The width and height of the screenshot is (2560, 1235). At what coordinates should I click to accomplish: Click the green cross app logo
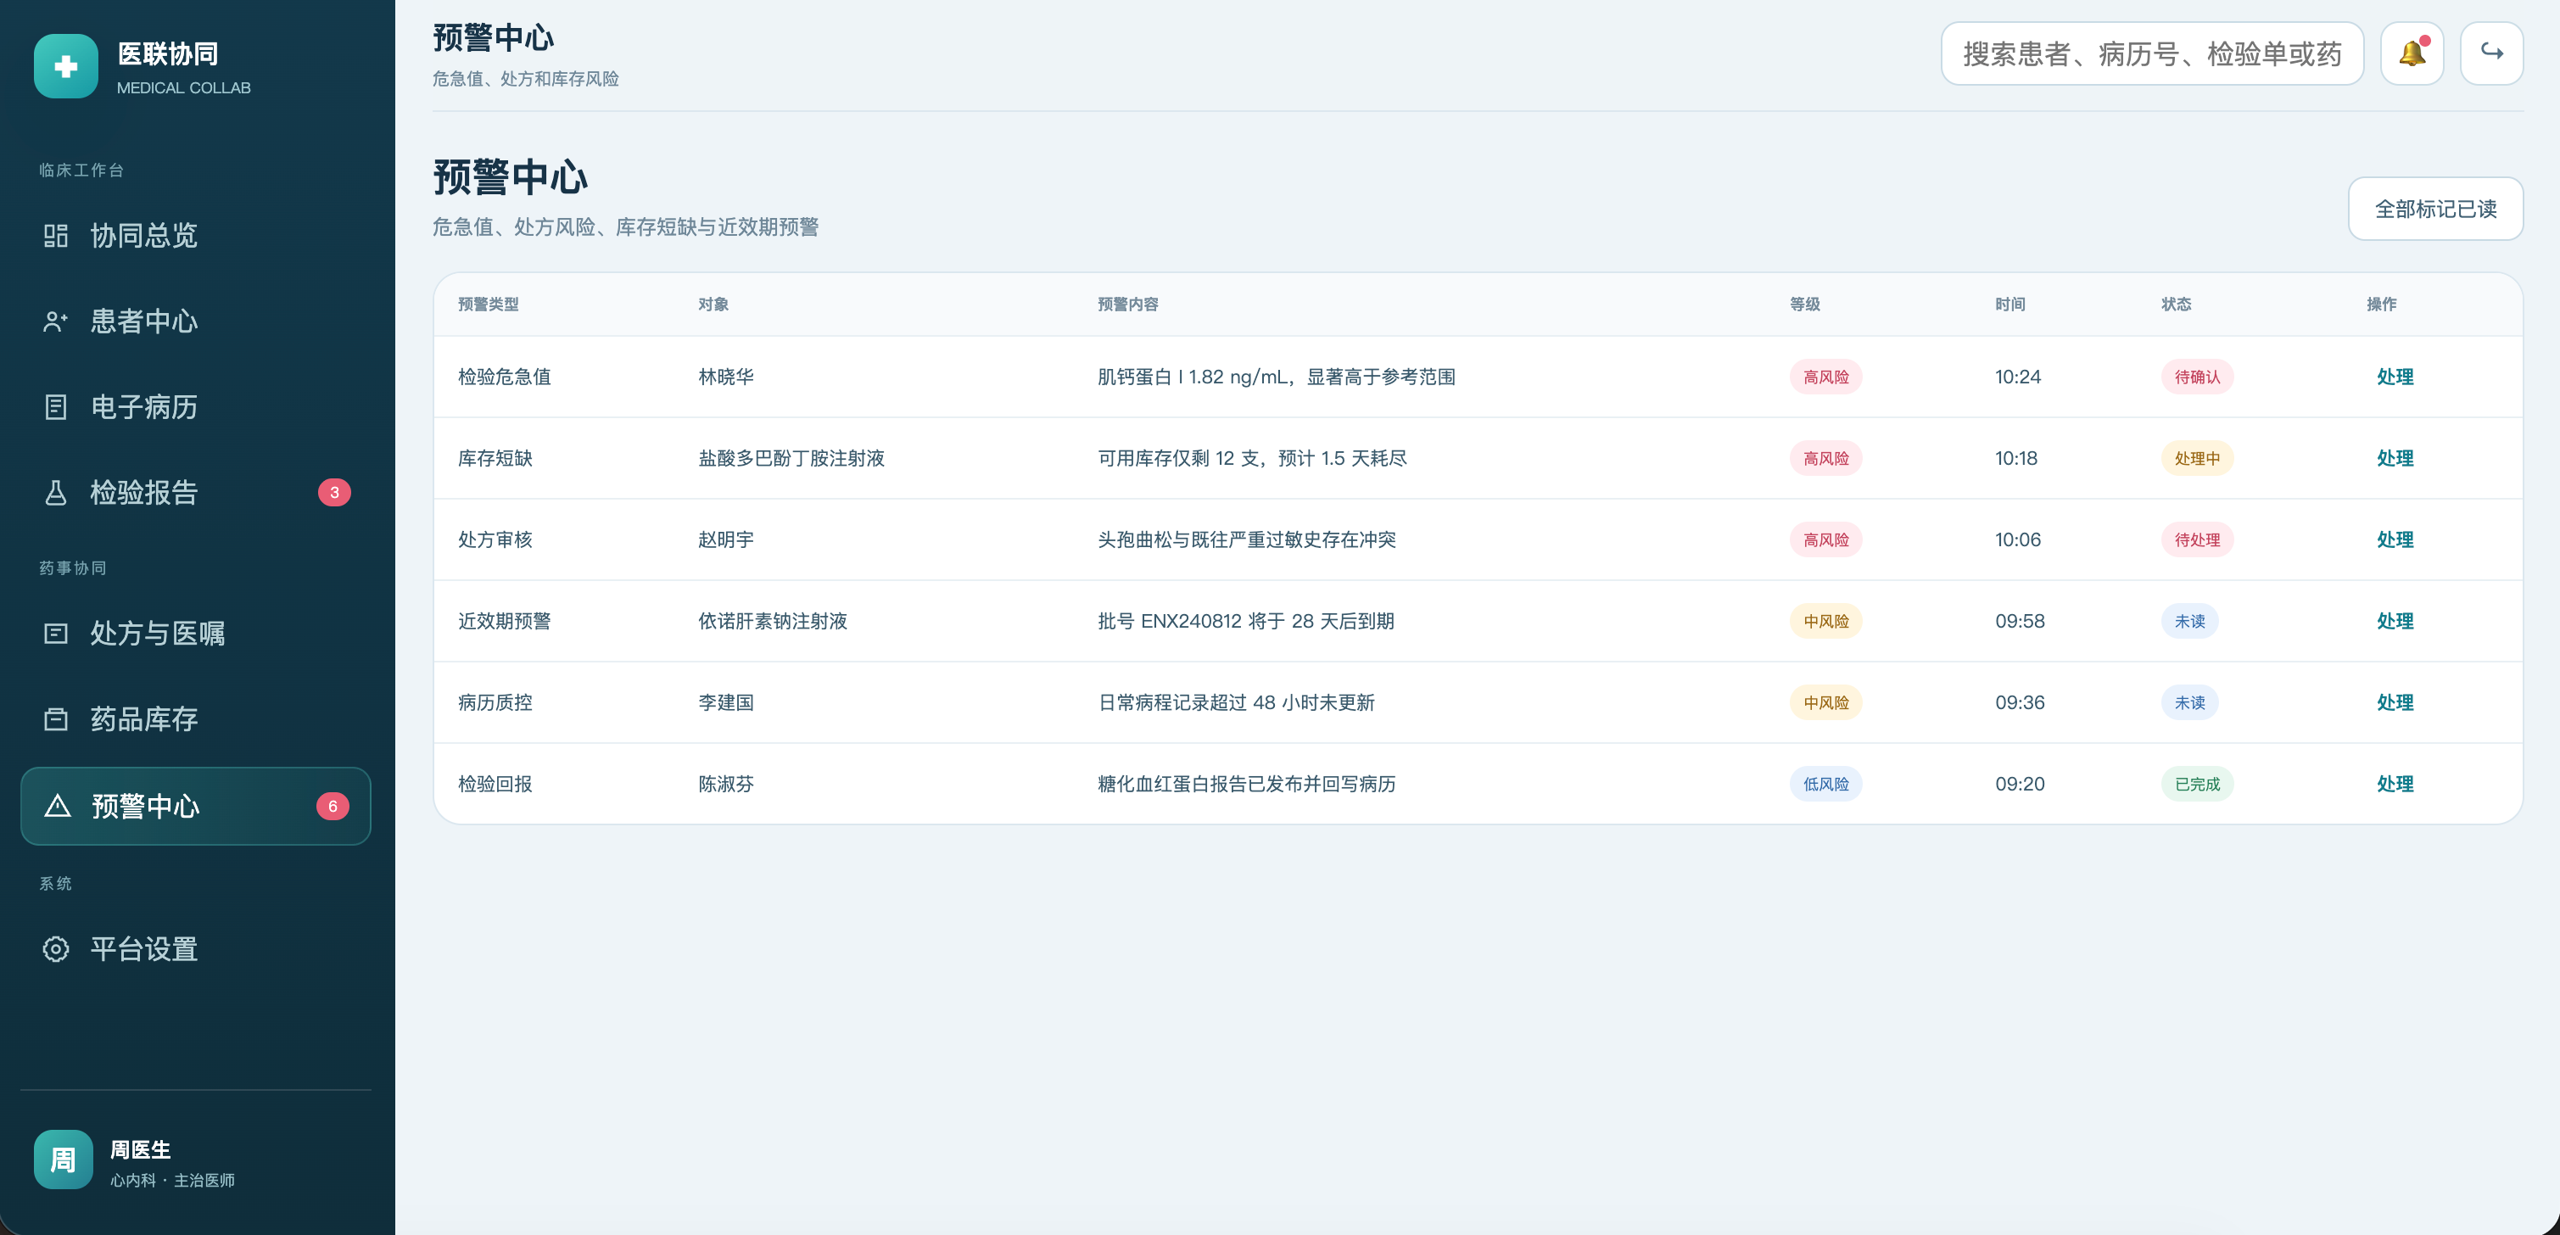click(x=65, y=66)
